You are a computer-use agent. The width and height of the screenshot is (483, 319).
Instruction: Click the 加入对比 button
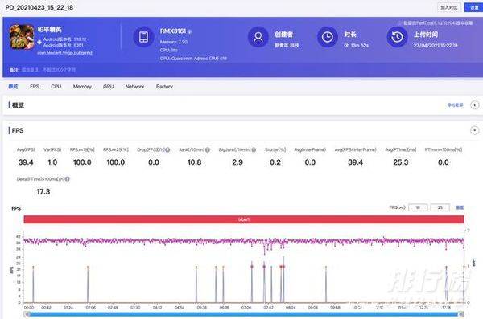tap(449, 8)
